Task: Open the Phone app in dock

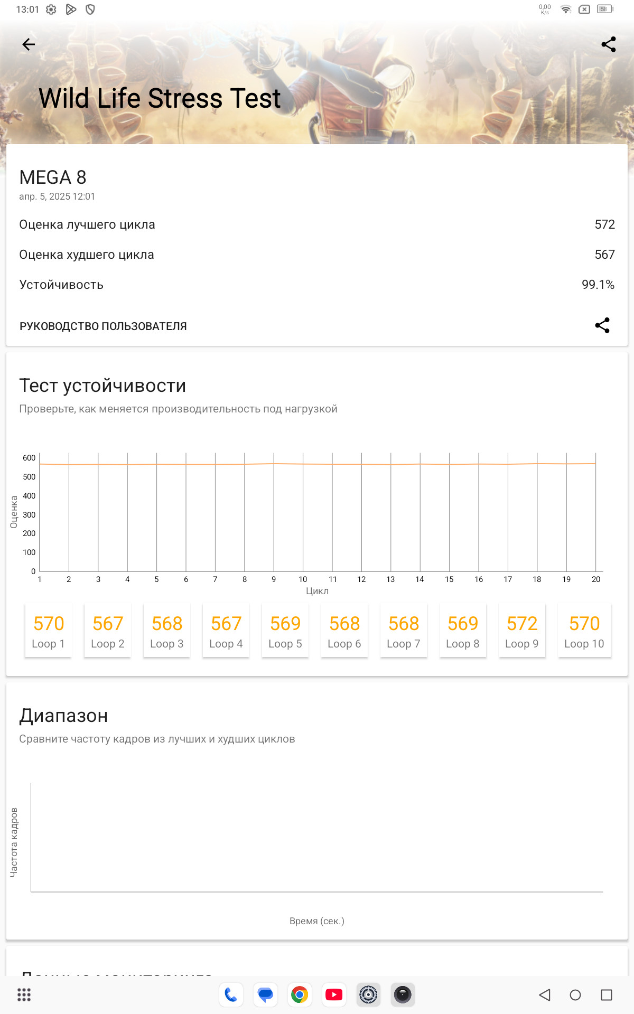Action: (231, 995)
